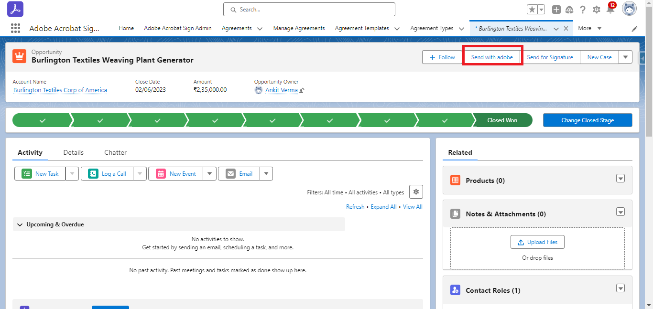Click the upload icon in Upload Files
Screen dimensions: 653x309
click(x=521, y=242)
